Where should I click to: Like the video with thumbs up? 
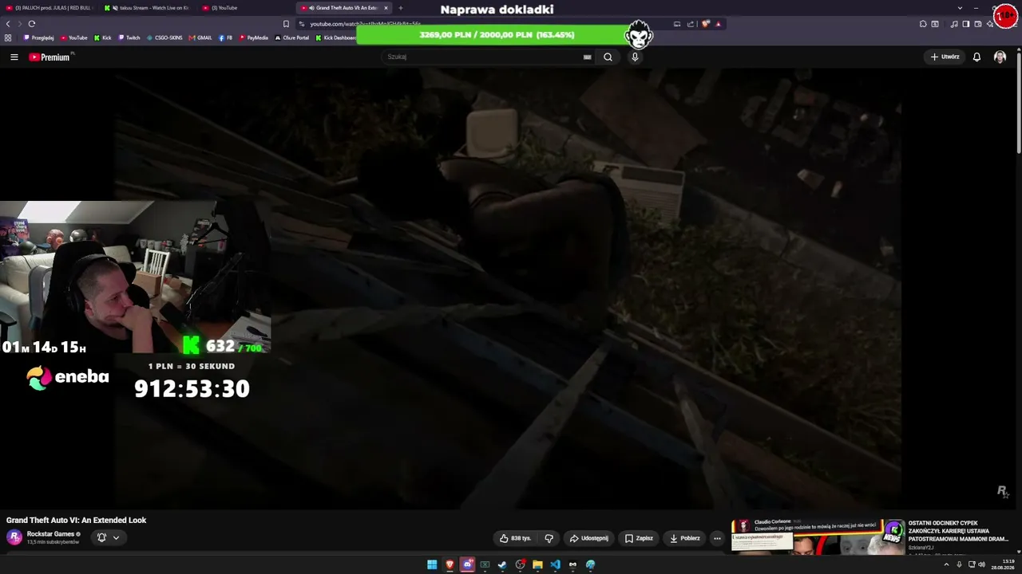tap(515, 538)
